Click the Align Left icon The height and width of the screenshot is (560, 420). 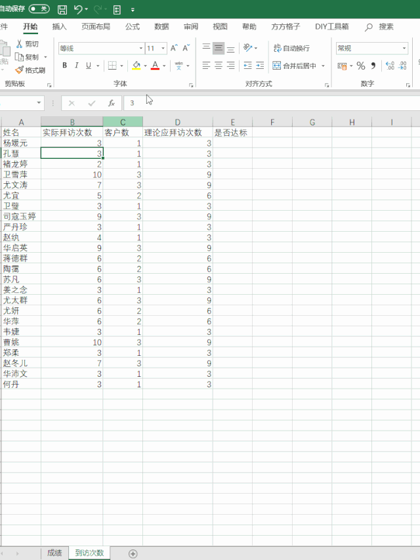point(207,66)
